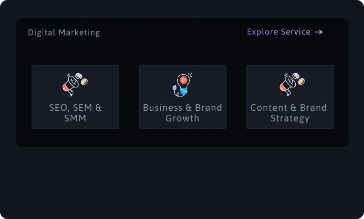Screen dimensions: 364x219
Task: Click the purple coin in the Content card icon
Action: (296, 76)
